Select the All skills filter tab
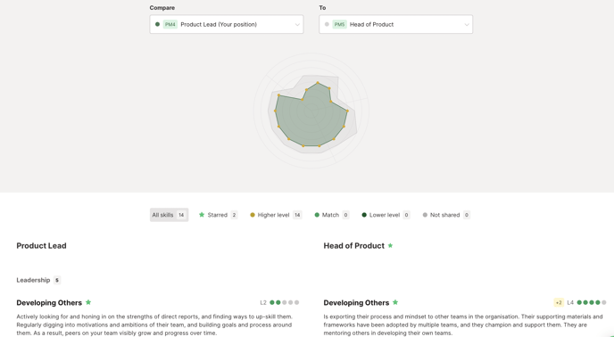 [170, 215]
